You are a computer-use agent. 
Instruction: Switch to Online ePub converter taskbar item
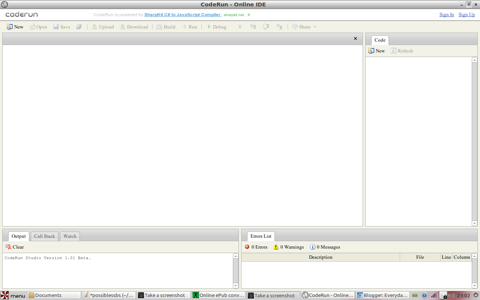click(x=219, y=295)
